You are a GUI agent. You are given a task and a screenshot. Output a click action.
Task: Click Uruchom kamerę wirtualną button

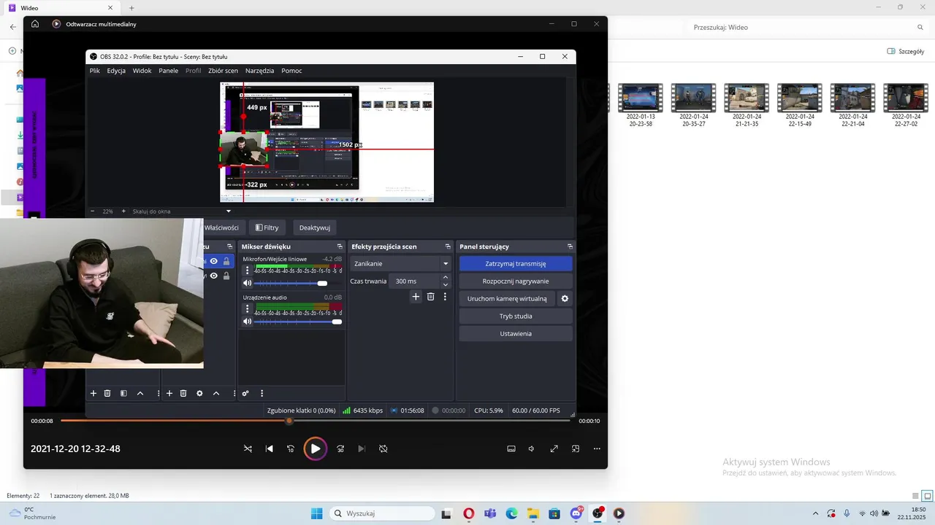(x=507, y=298)
